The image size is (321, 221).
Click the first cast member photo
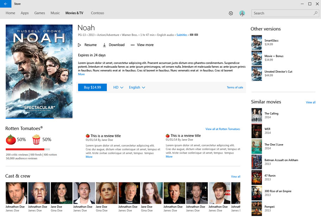pos(16,193)
